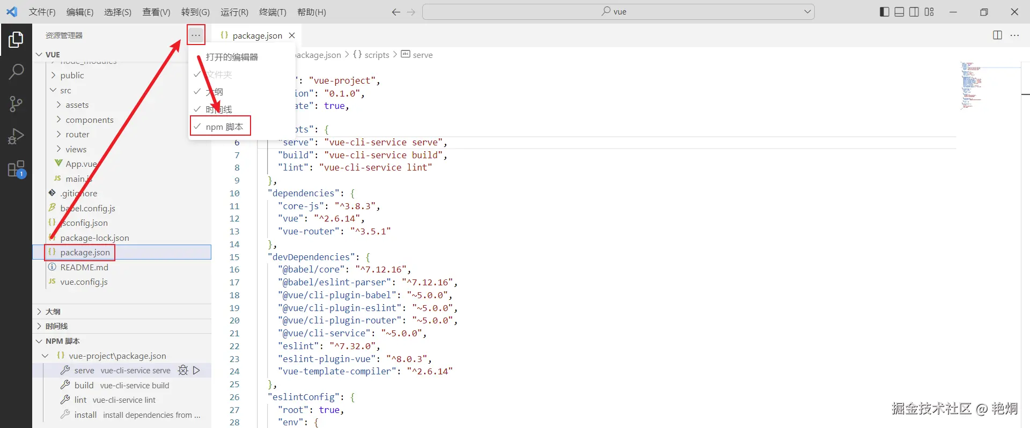Viewport: 1030px width, 428px height.
Task: Select package.json in the file tree
Action: tap(122, 252)
